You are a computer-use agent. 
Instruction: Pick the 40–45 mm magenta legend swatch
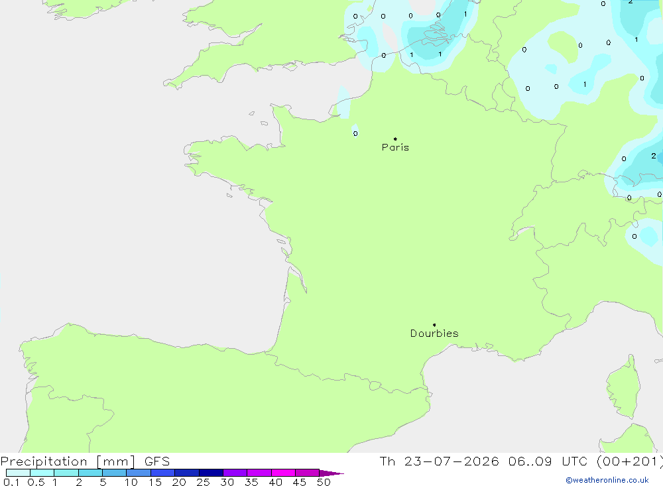pyautogui.click(x=283, y=473)
